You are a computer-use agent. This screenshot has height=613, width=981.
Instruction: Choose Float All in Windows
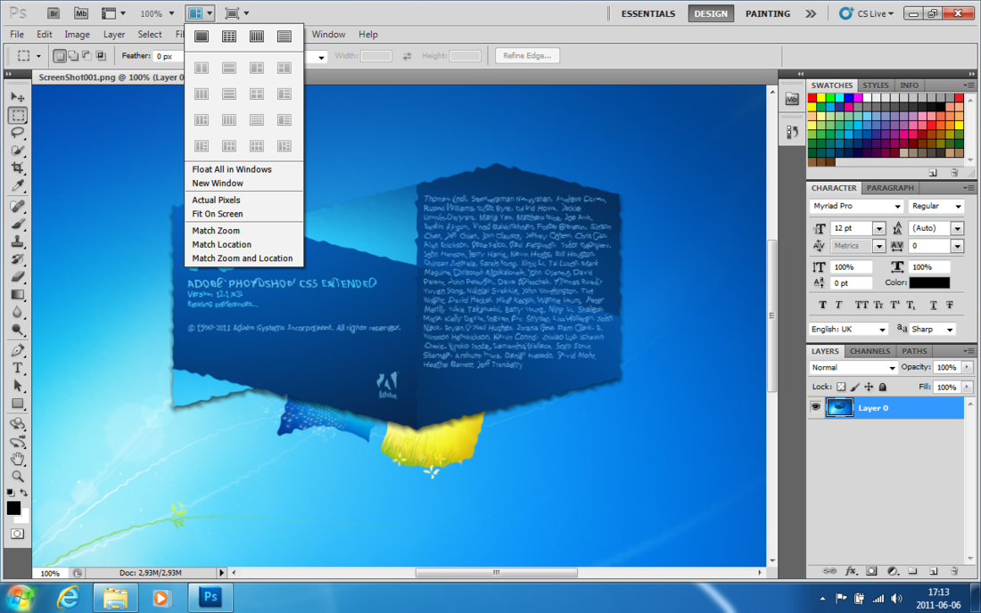pos(232,169)
